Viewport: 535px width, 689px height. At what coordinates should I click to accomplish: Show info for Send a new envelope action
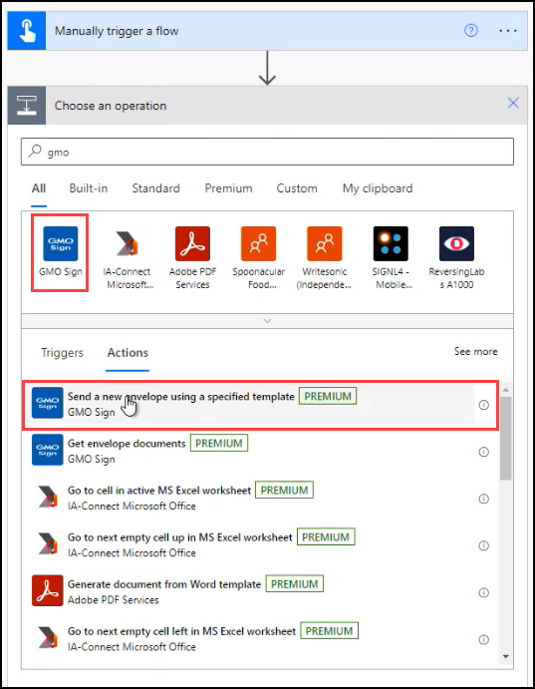(483, 405)
